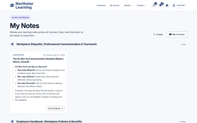Image resolution: width=197 pixels, height=123 pixels.
Task: Click the Results menu label
Action: [x=127, y=5]
